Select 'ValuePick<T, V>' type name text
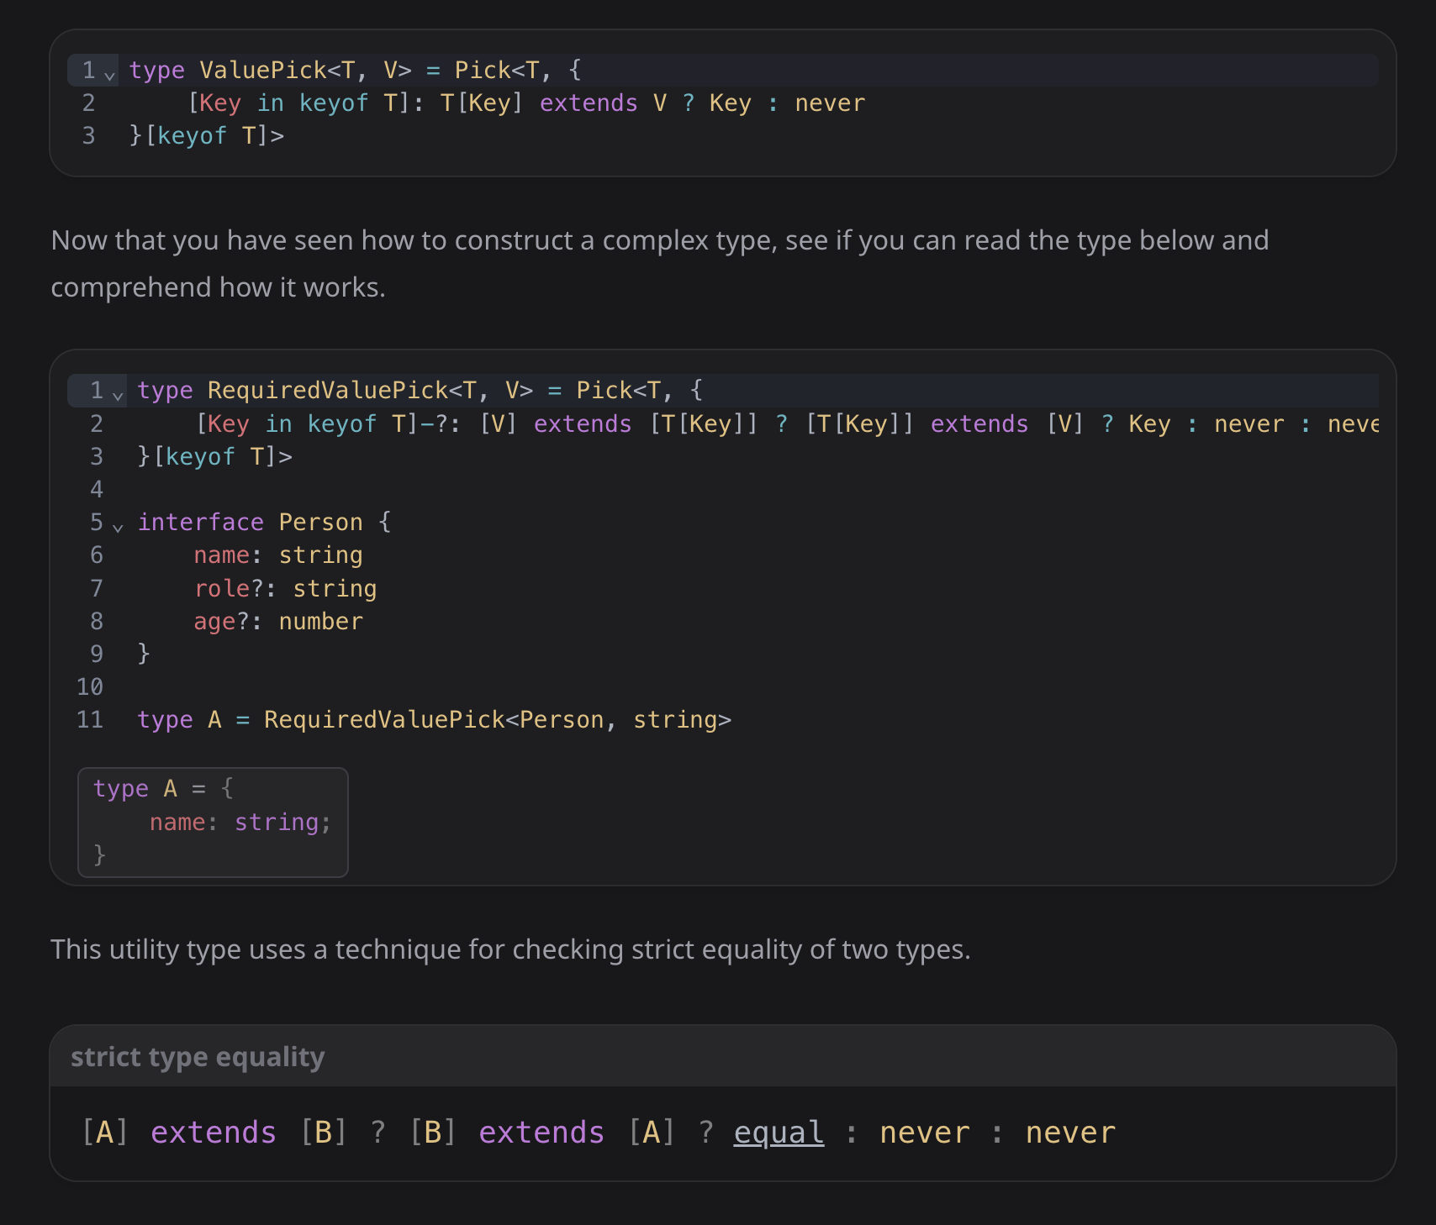This screenshot has width=1436, height=1225. 305,70
